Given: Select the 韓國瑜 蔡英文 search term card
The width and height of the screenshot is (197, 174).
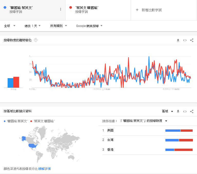Looking at the screenshot, I should [x=33, y=10].
